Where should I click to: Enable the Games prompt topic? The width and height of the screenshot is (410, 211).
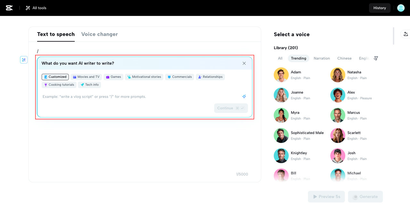(113, 77)
